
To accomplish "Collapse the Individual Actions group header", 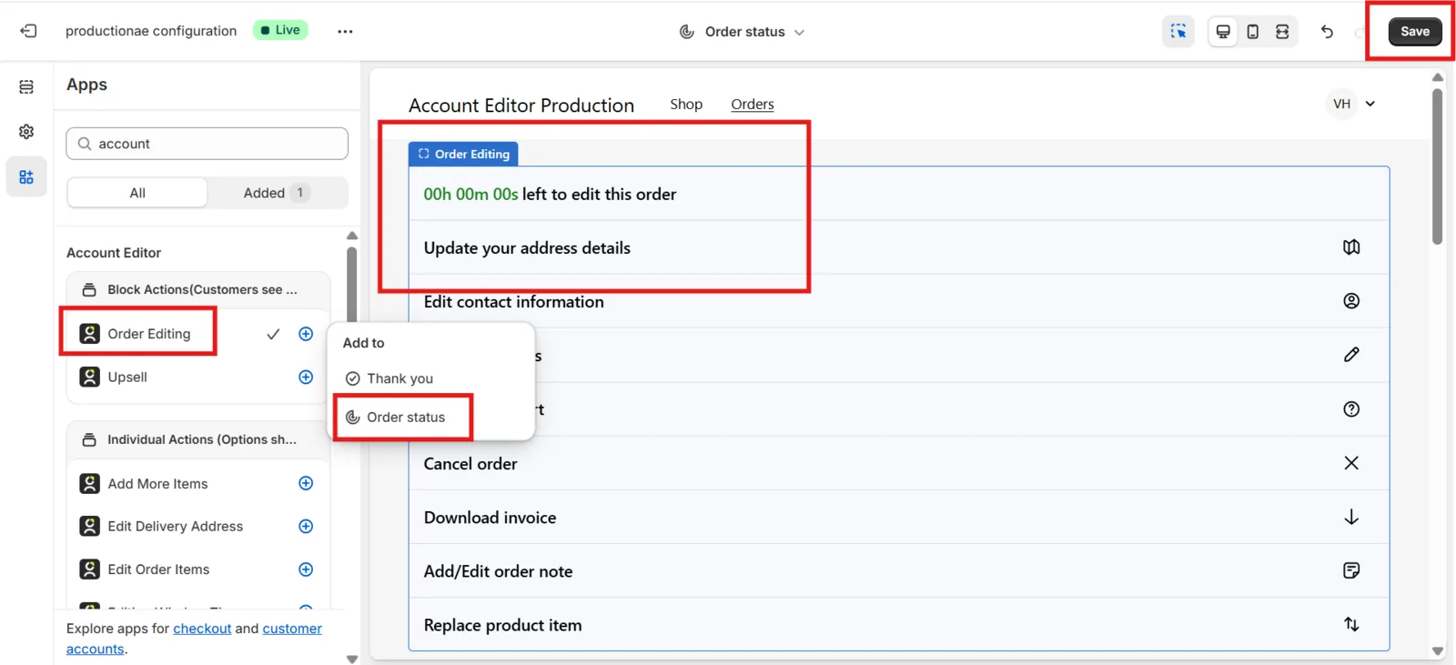I will (197, 439).
